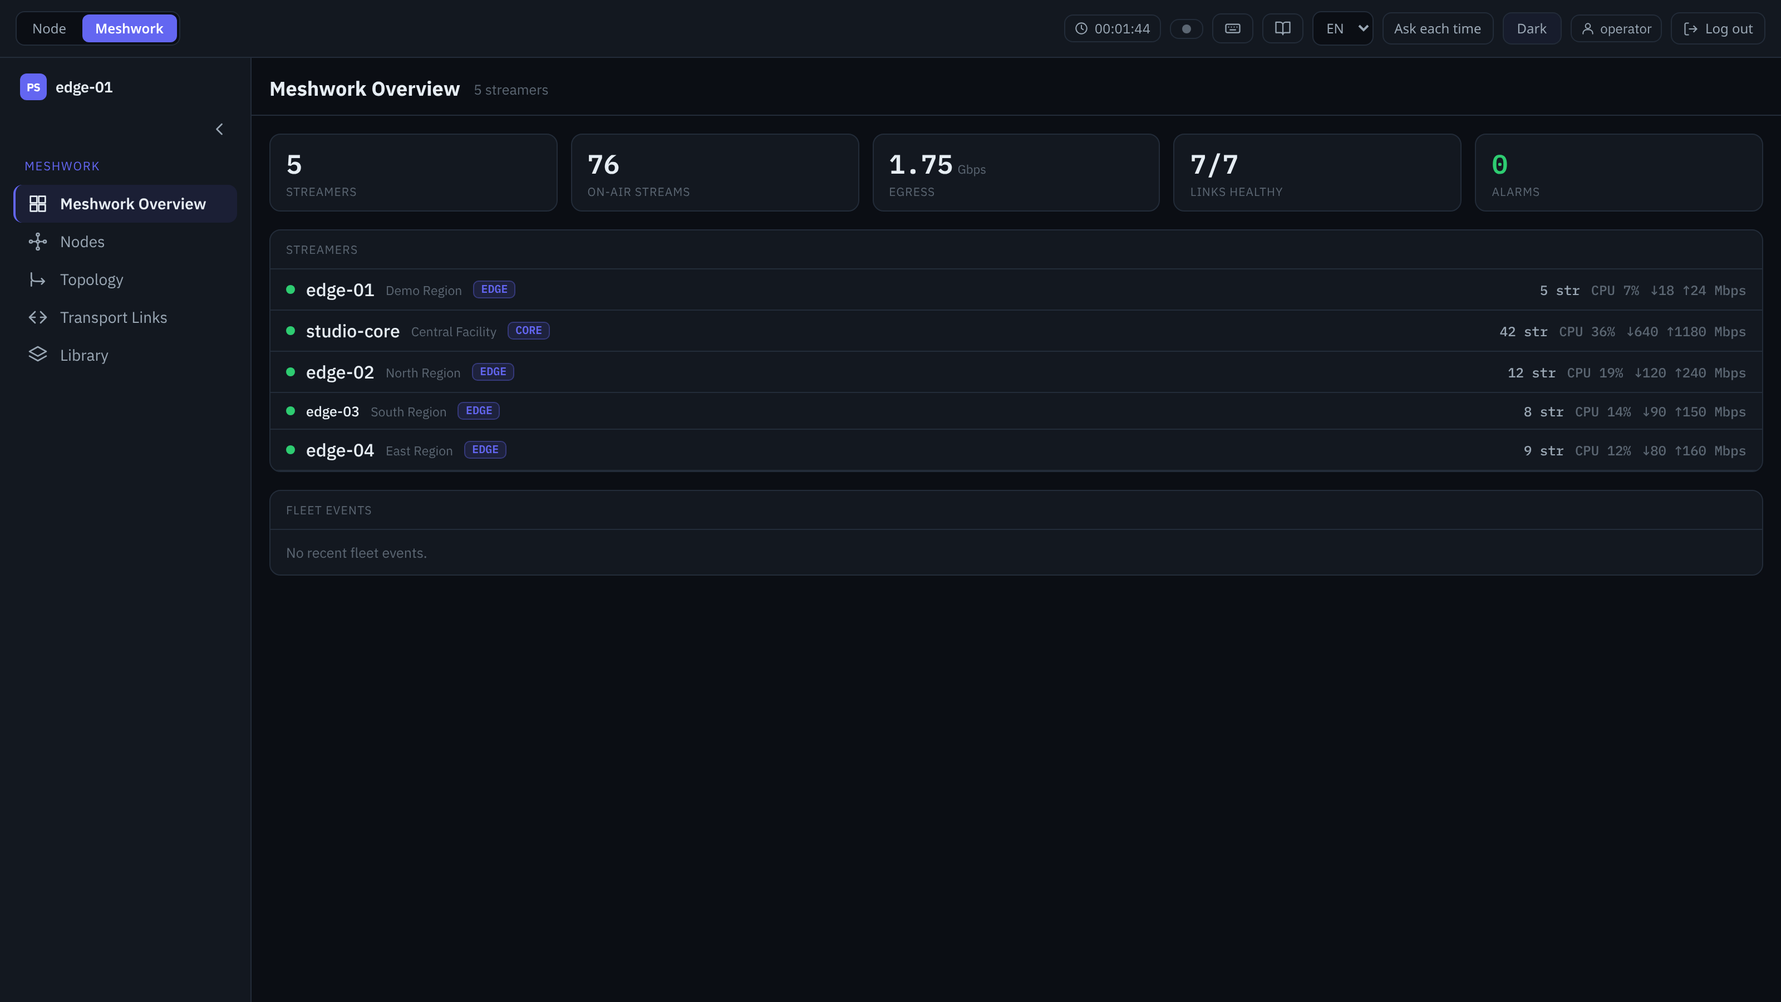The height and width of the screenshot is (1002, 1781).
Task: Collapse the sidebar with the chevron
Action: click(219, 129)
